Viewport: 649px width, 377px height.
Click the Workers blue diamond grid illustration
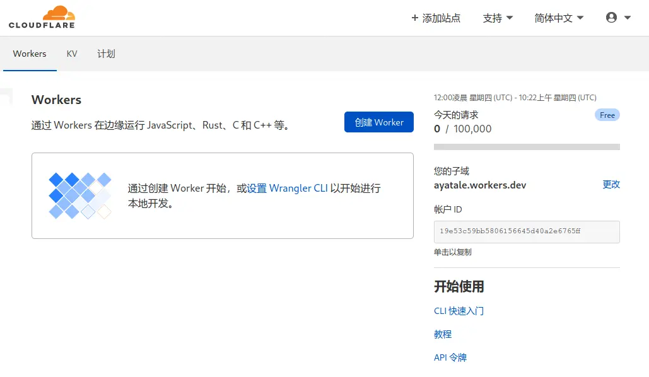click(80, 195)
